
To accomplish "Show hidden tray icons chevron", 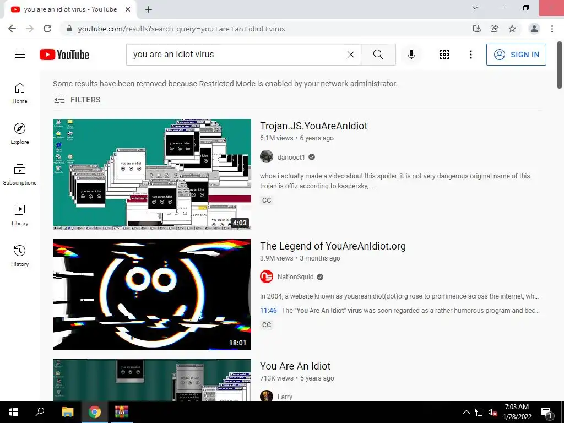I will click(466, 412).
